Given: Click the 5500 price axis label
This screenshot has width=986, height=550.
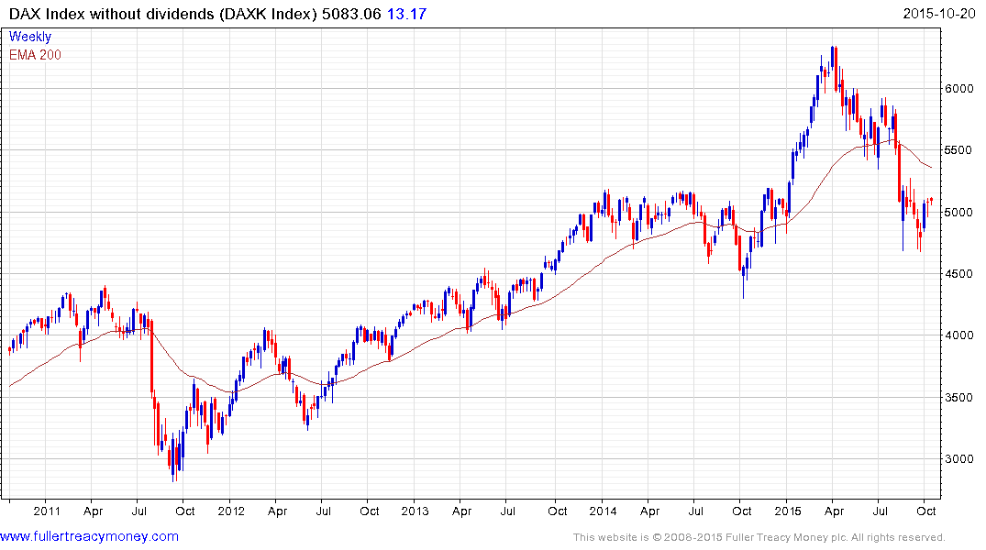Looking at the screenshot, I should (x=959, y=150).
